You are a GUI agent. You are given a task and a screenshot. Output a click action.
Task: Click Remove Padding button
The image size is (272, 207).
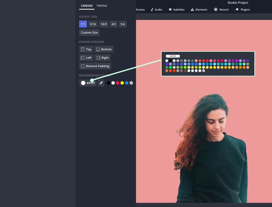[95, 66]
